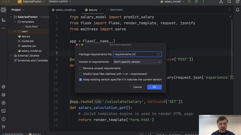The image size is (241, 135).
Task: Click the SP project icon
Action: (20, 1)
